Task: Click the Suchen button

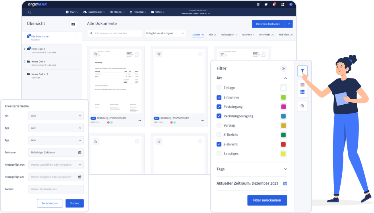Action: (x=74, y=203)
